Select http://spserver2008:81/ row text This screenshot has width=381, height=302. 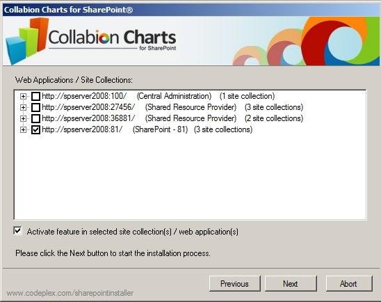pos(82,129)
